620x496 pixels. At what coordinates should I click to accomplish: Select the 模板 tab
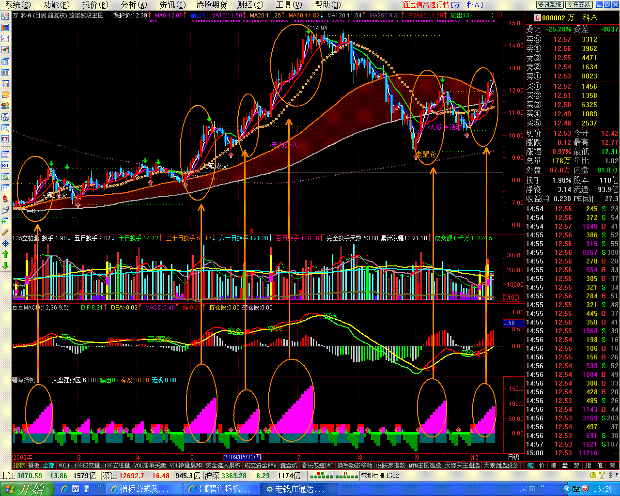pyautogui.click(x=33, y=465)
